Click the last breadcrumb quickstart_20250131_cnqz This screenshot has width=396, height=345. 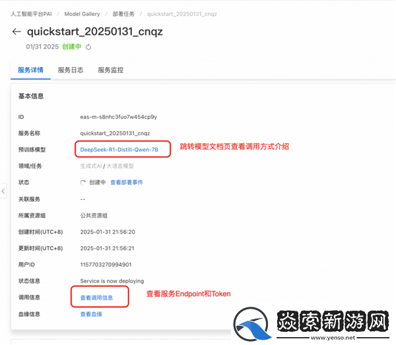click(182, 14)
